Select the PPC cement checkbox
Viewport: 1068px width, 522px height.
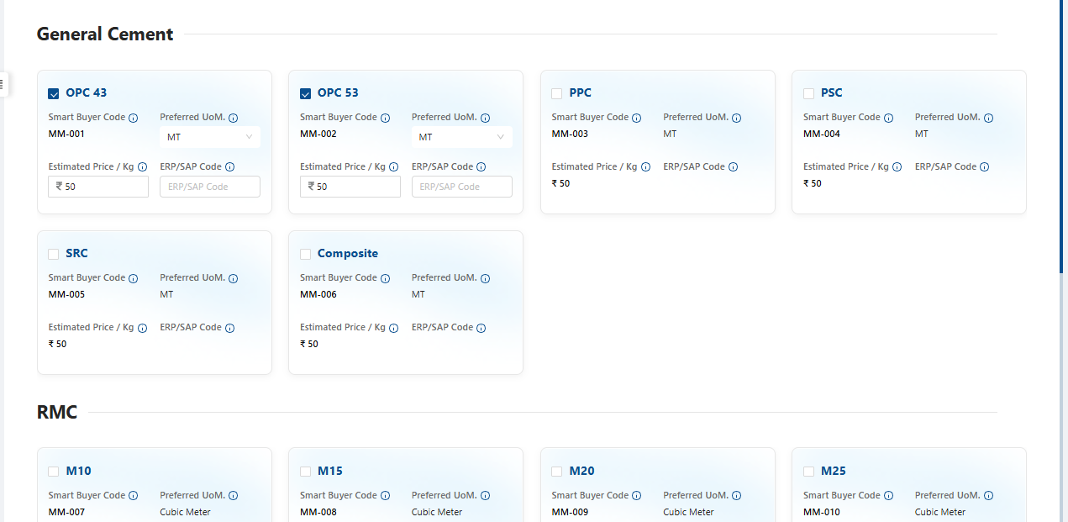tap(557, 93)
